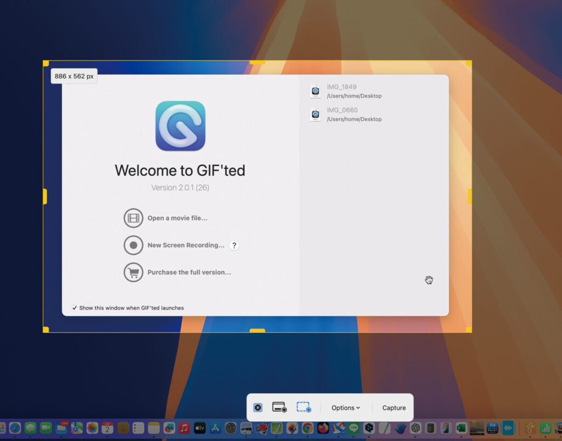562x441 pixels.
Task: Open the blue hand app in Dock
Action: [400, 428]
